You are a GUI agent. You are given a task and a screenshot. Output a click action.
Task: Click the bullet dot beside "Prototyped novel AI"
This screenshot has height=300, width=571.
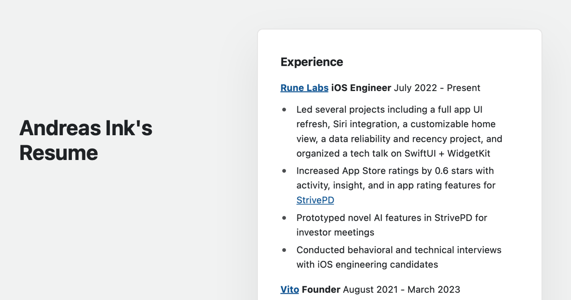pos(285,218)
